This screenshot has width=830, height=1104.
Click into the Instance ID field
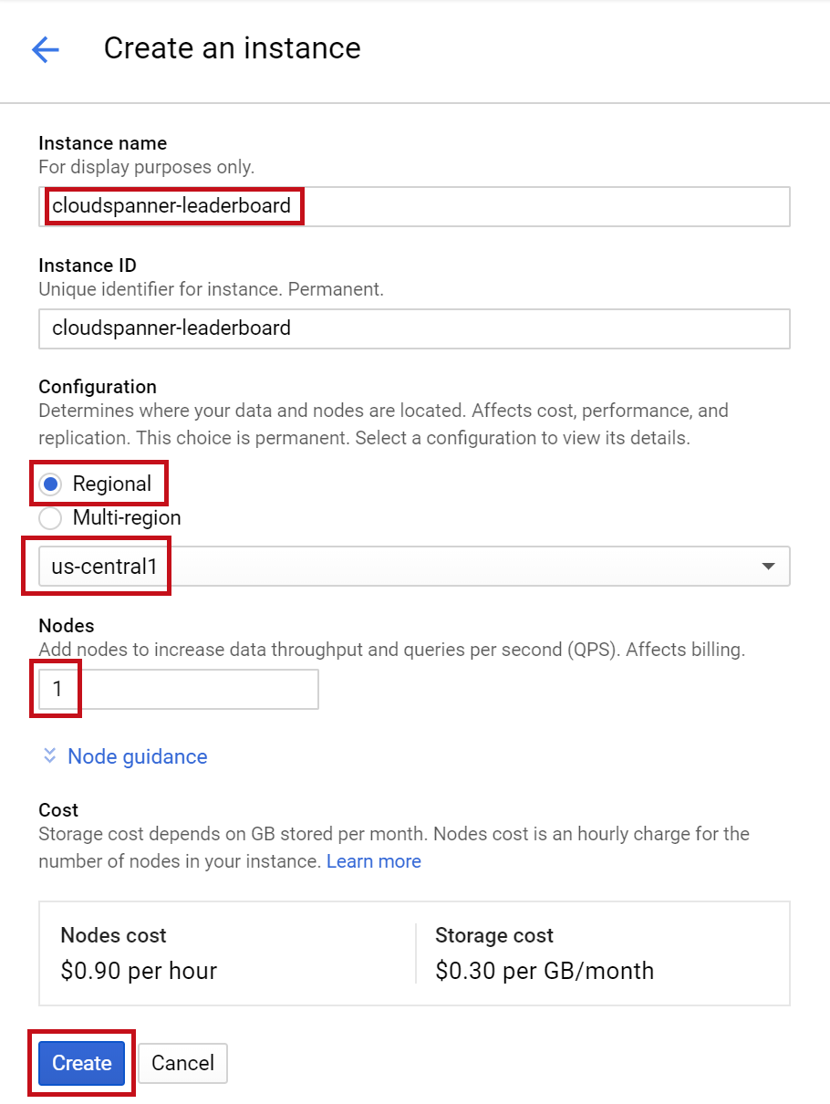pos(413,328)
